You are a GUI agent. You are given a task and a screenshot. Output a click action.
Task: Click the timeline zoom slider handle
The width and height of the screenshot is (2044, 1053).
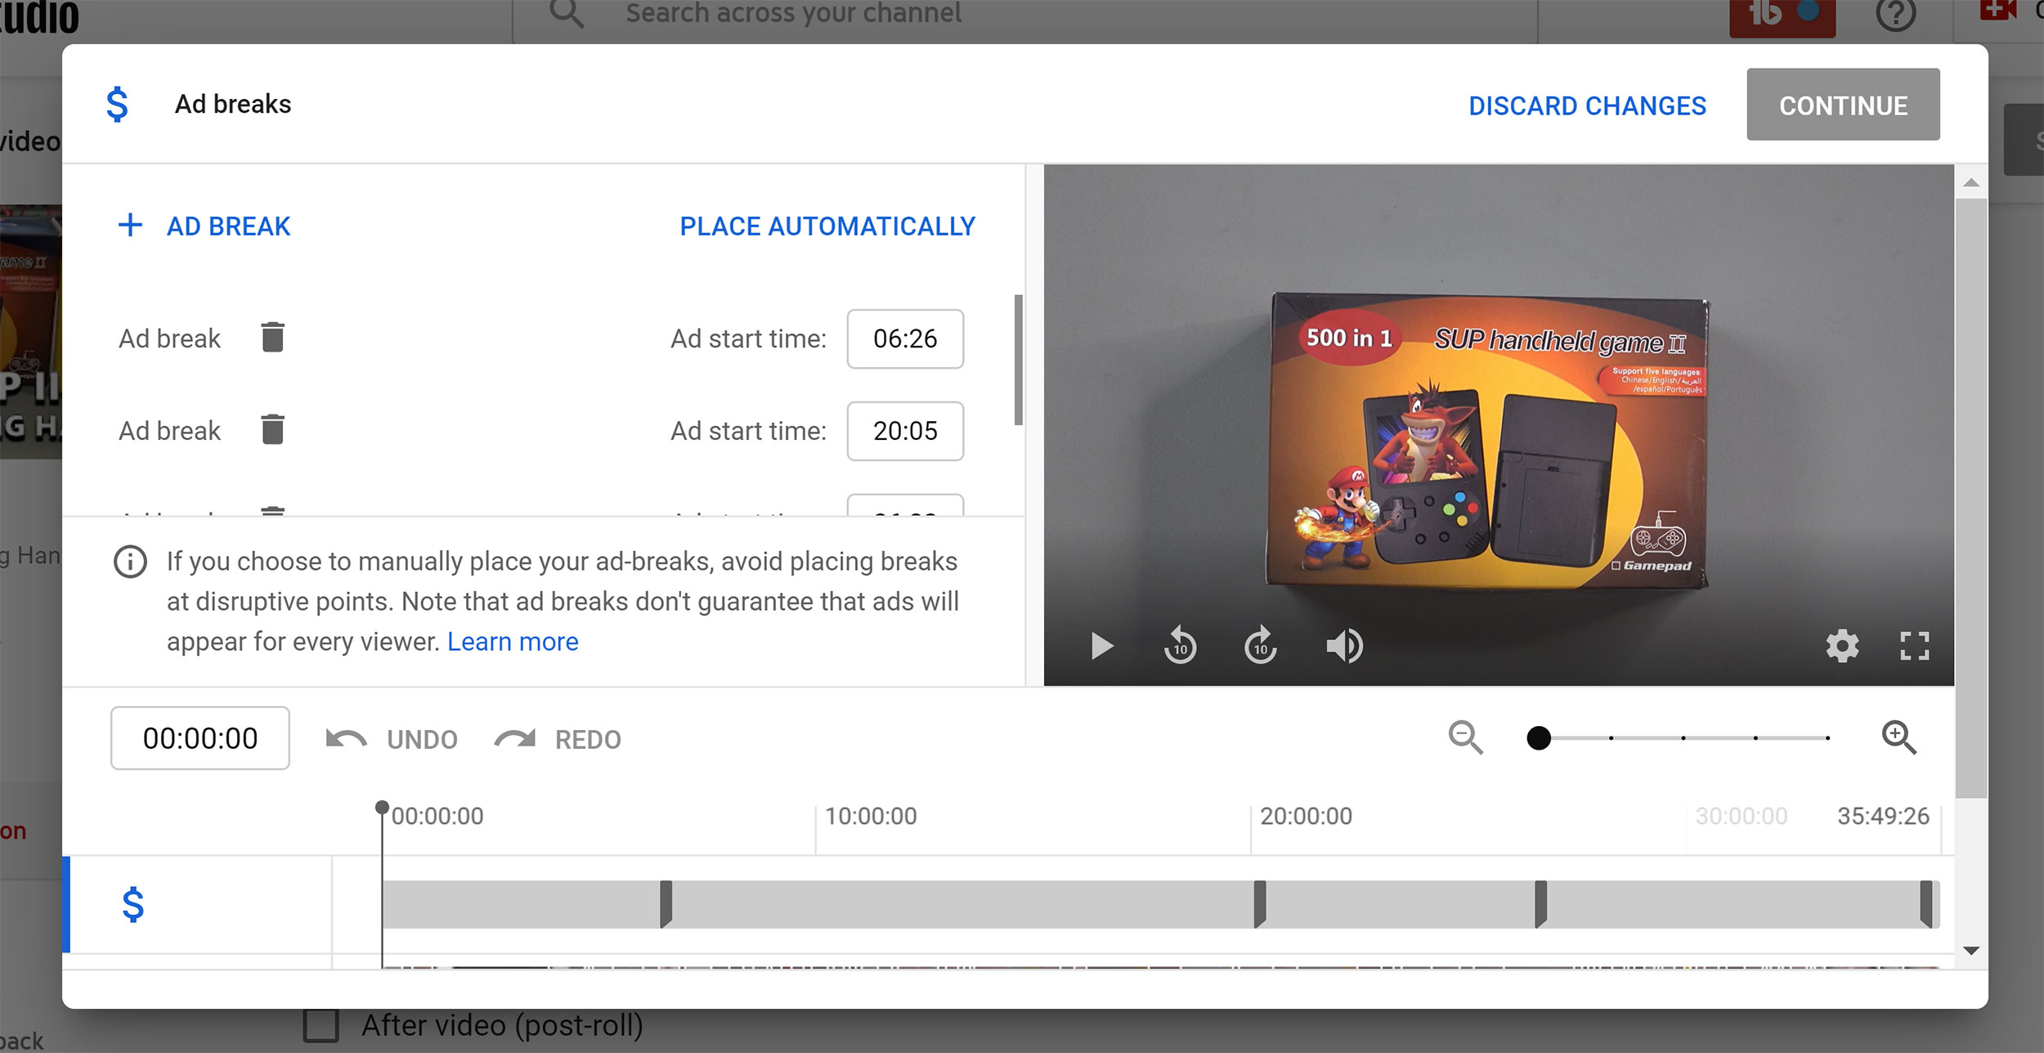pyautogui.click(x=1539, y=738)
